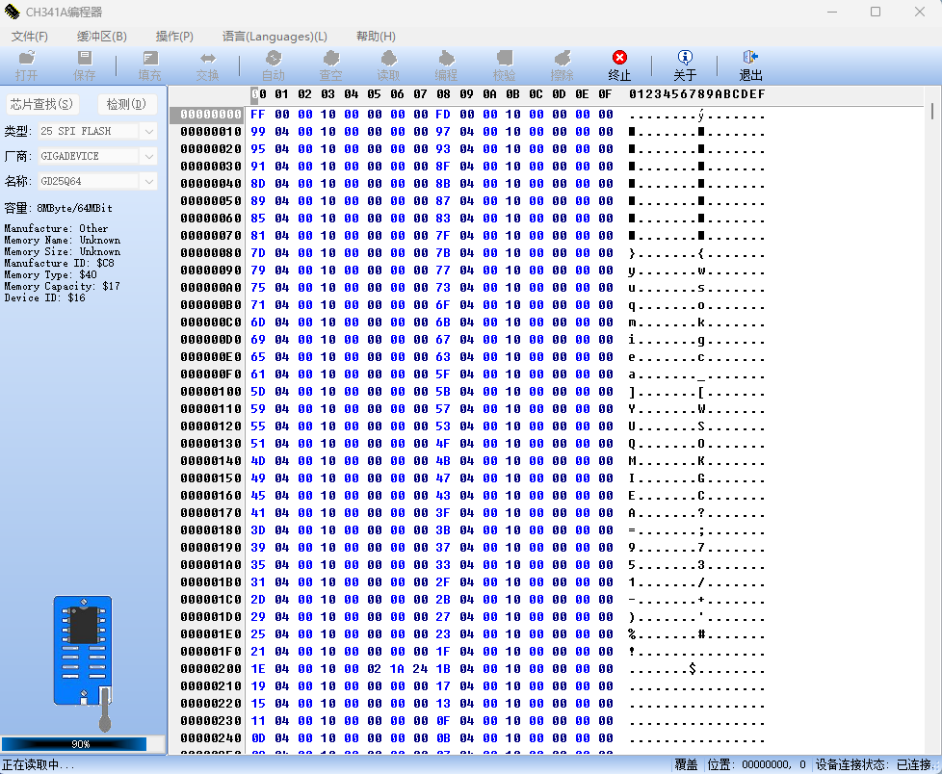Click the 位置: 00000000, 0 status entry
This screenshot has width=942, height=774.
coord(756,764)
